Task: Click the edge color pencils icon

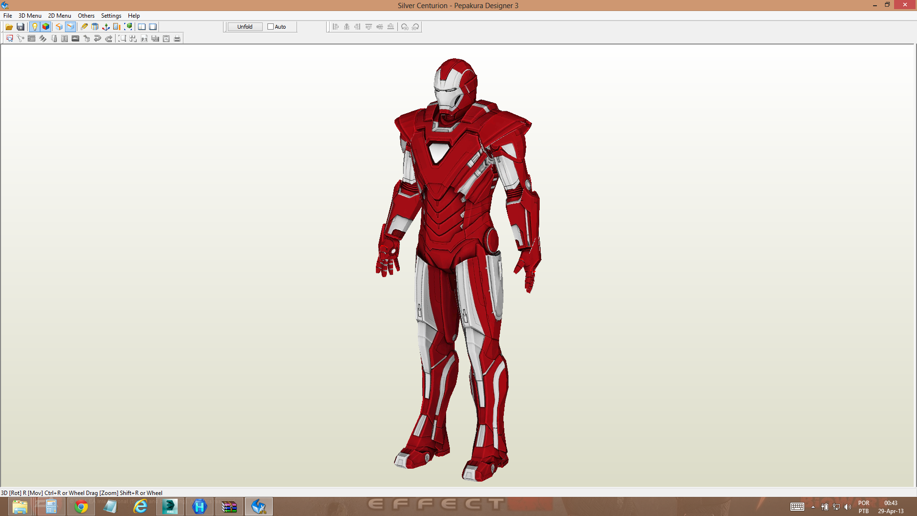Action: [43, 39]
